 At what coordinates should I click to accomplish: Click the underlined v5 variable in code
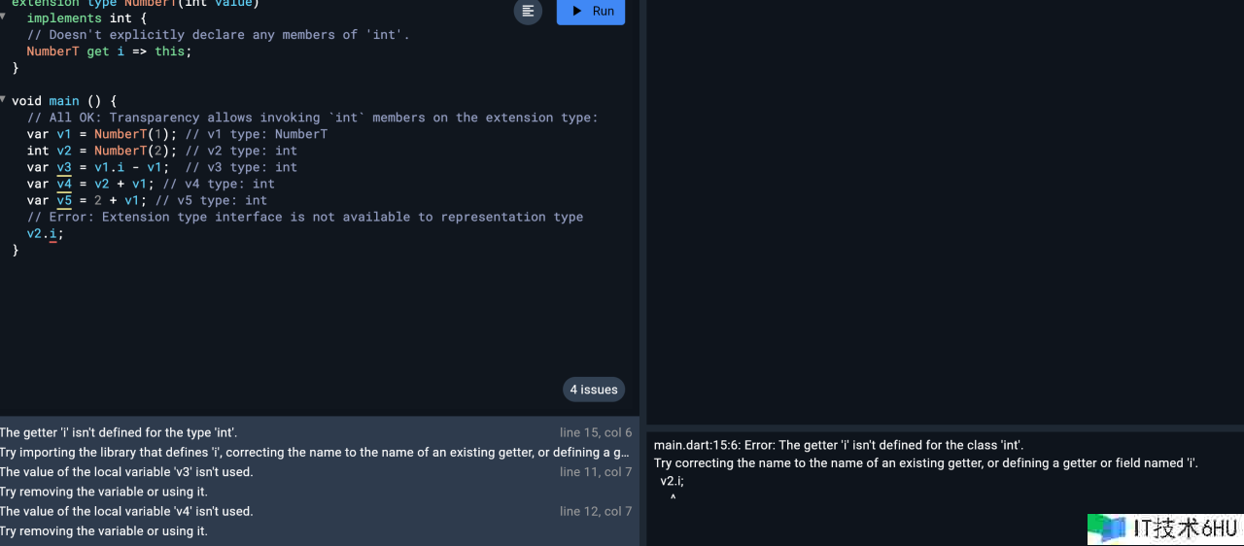pos(64,200)
